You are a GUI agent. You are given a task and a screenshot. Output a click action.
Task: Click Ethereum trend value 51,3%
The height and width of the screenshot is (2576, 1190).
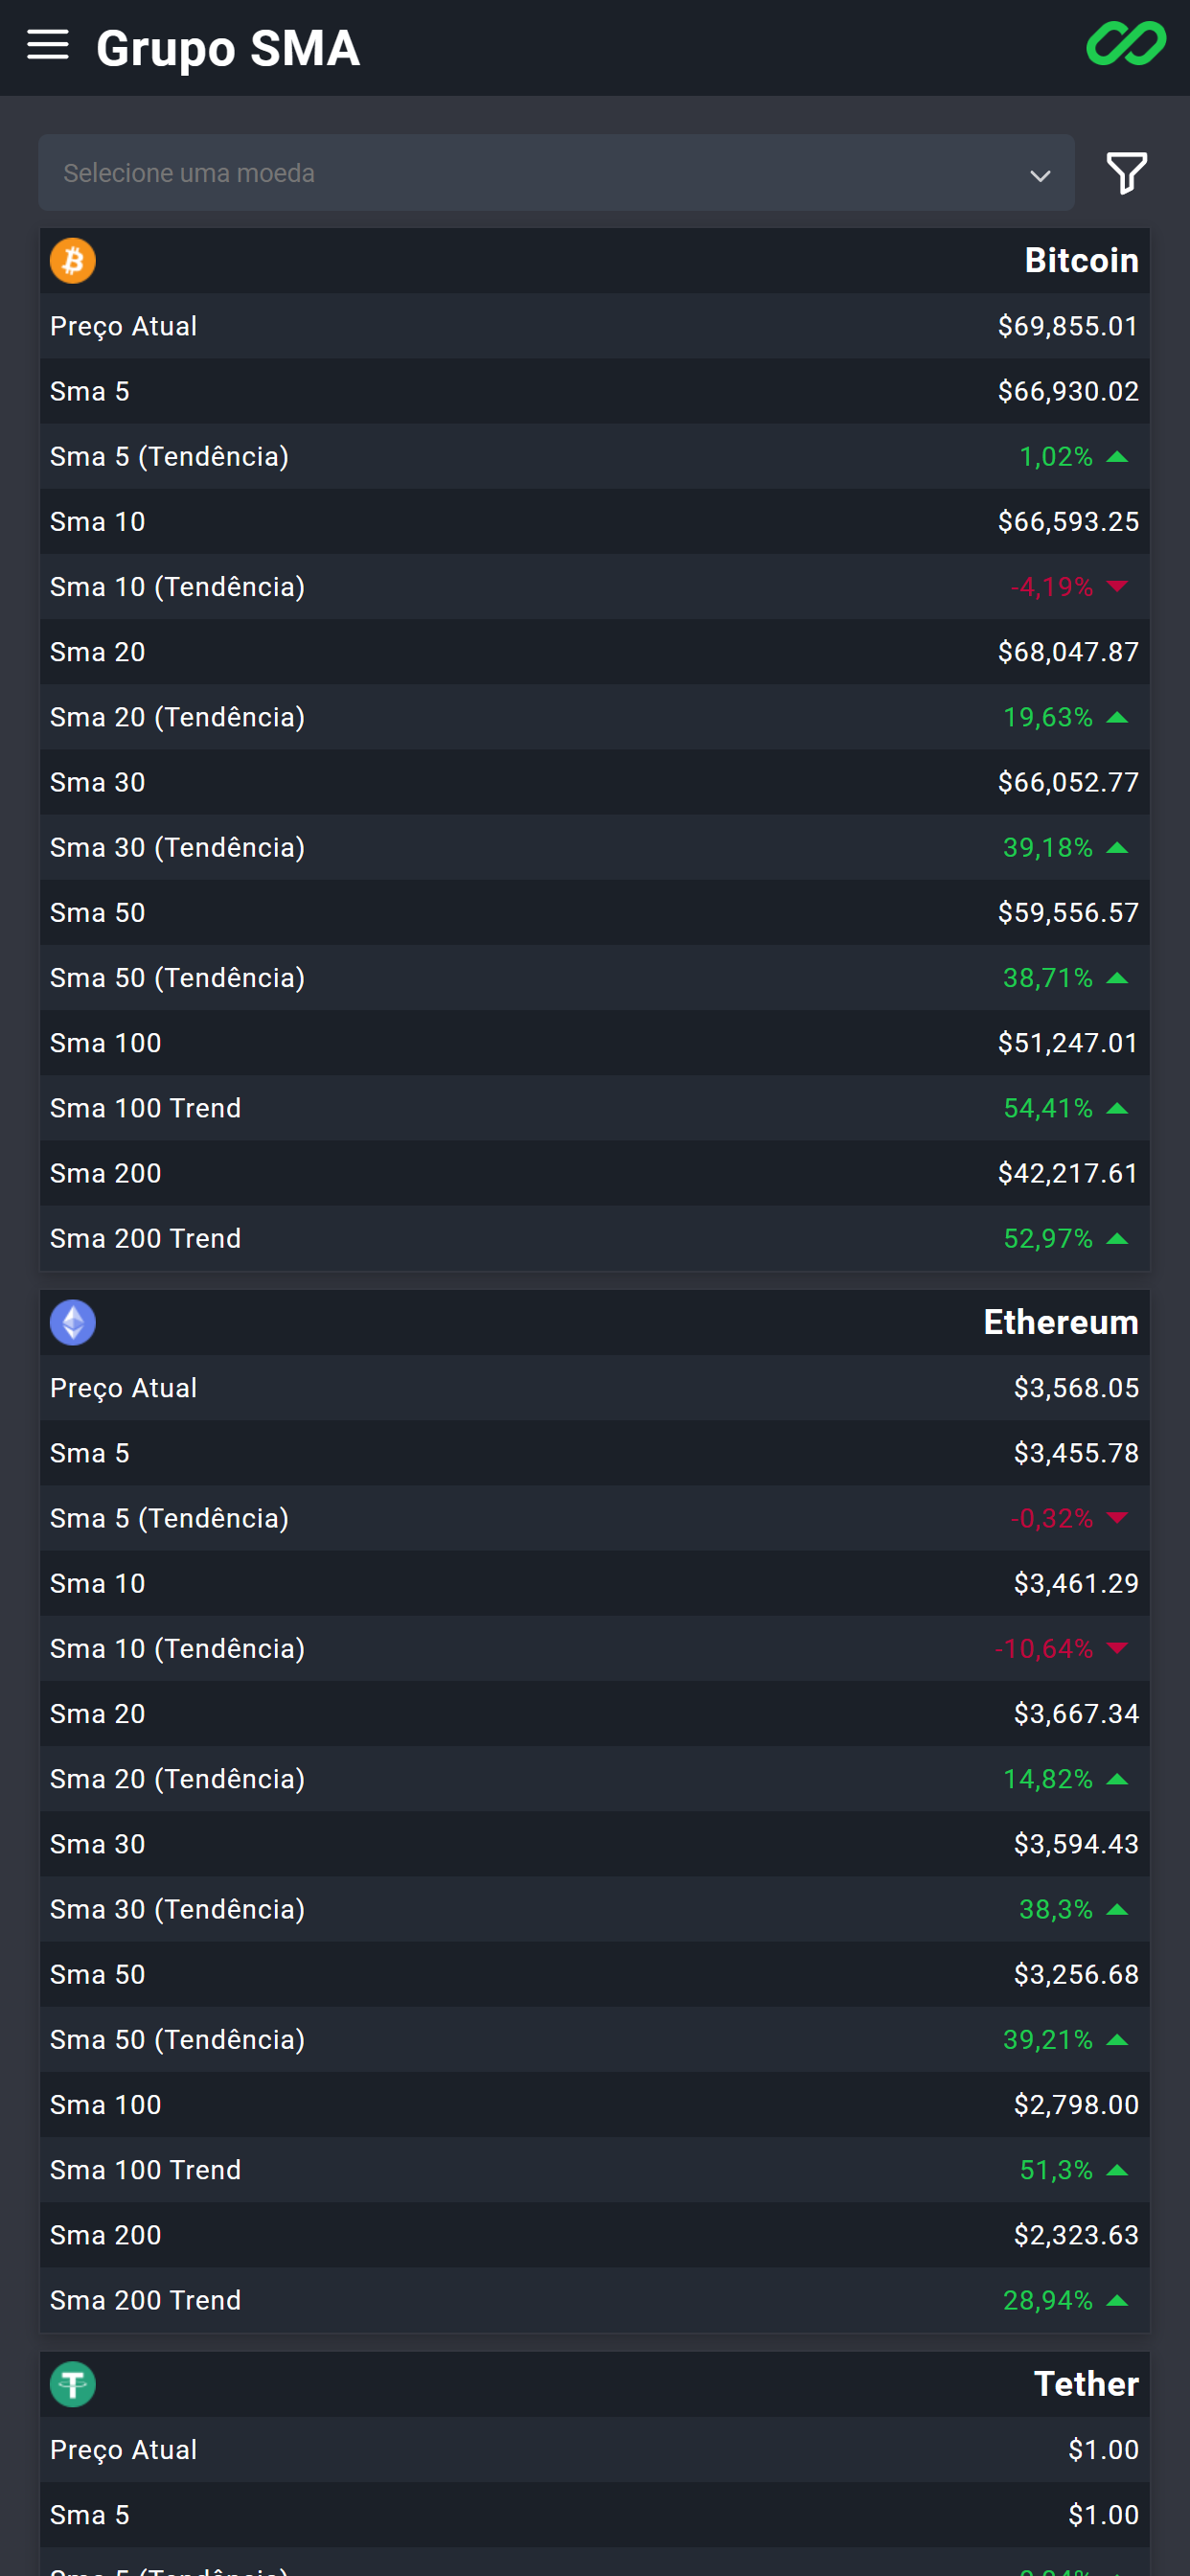coord(1055,2171)
